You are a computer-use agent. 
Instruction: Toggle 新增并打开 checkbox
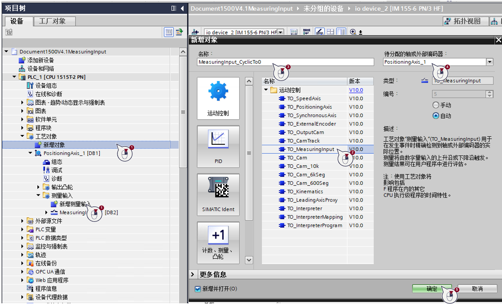(x=198, y=289)
